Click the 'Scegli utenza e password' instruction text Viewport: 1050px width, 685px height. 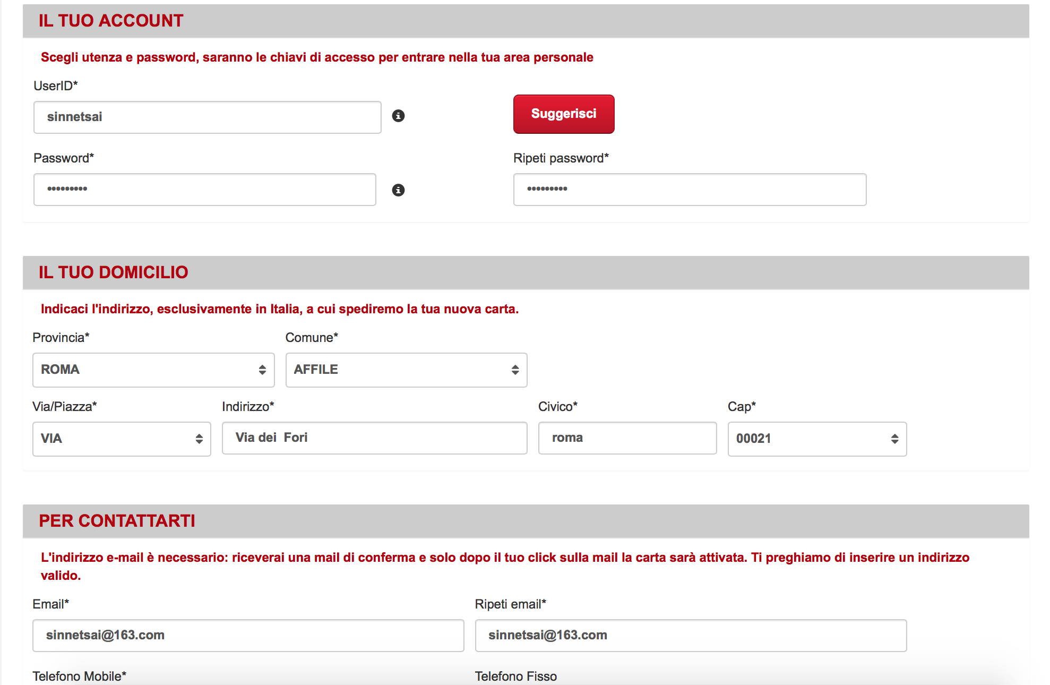[317, 57]
